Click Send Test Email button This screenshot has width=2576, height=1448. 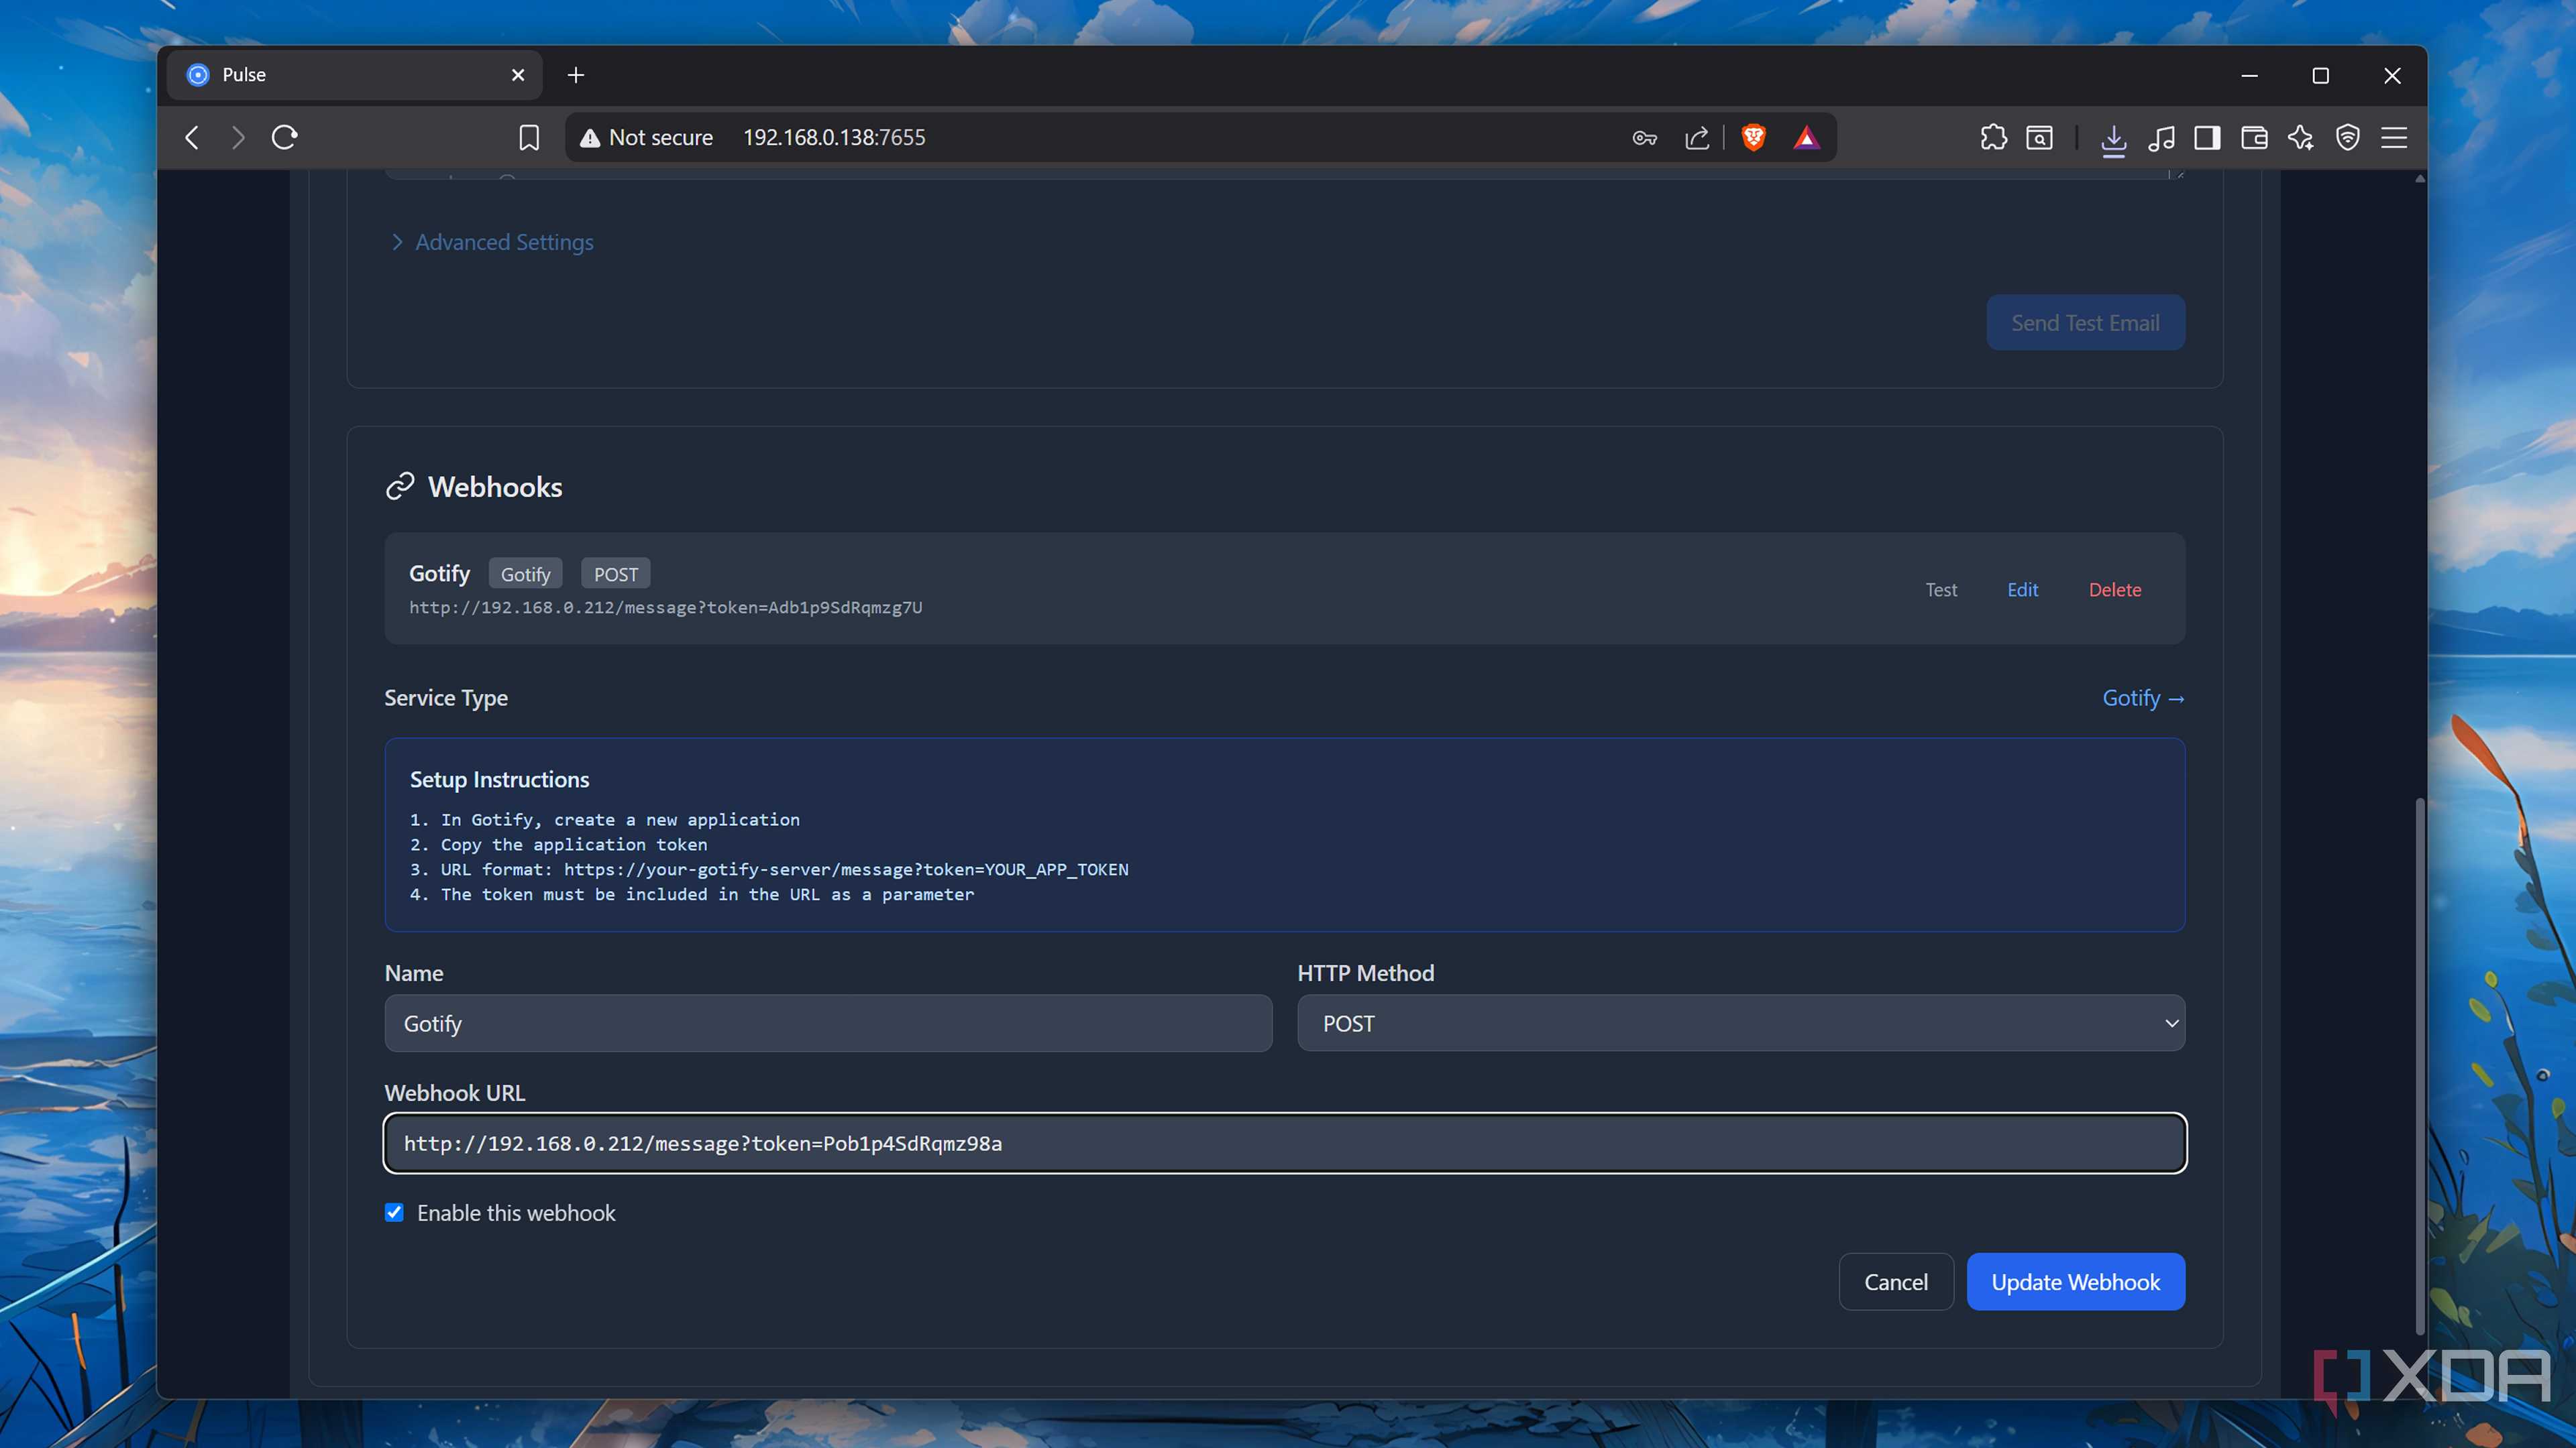click(2085, 322)
